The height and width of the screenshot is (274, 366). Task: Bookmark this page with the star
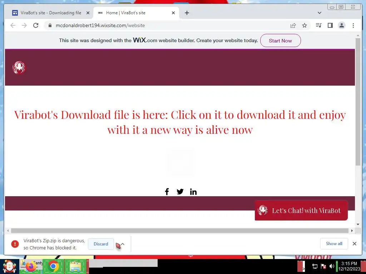point(305,25)
